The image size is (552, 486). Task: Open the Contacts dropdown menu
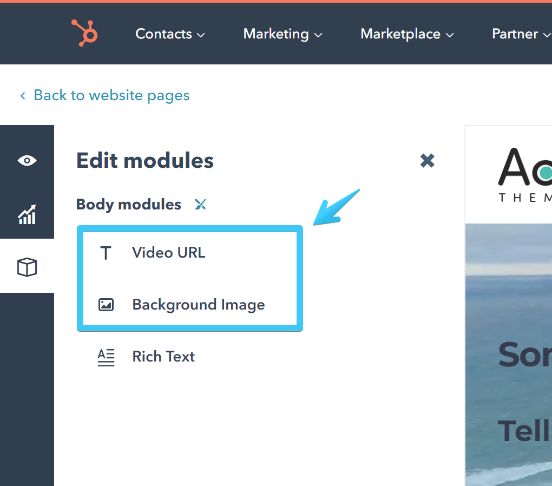(x=201, y=35)
